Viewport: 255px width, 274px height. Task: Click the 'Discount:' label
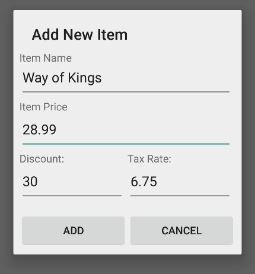point(42,159)
